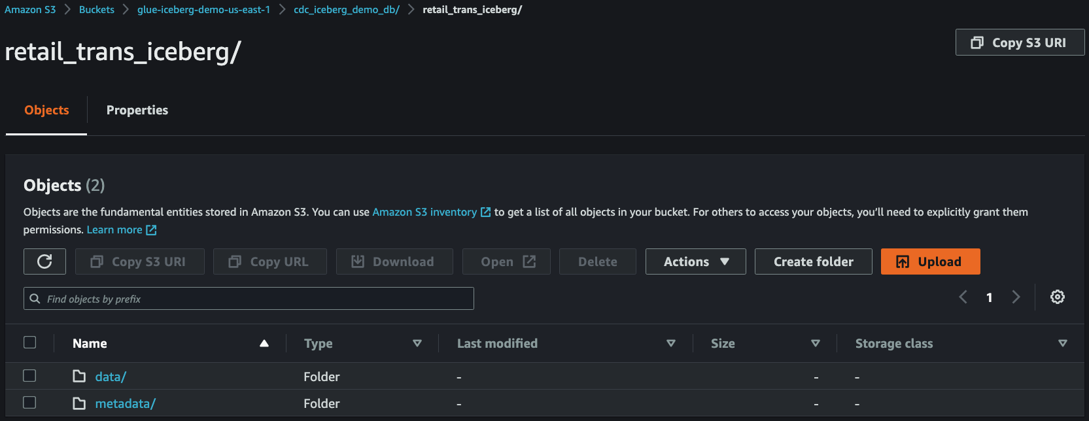1089x421 pixels.
Task: Check the data/ row checkbox
Action: (x=29, y=375)
